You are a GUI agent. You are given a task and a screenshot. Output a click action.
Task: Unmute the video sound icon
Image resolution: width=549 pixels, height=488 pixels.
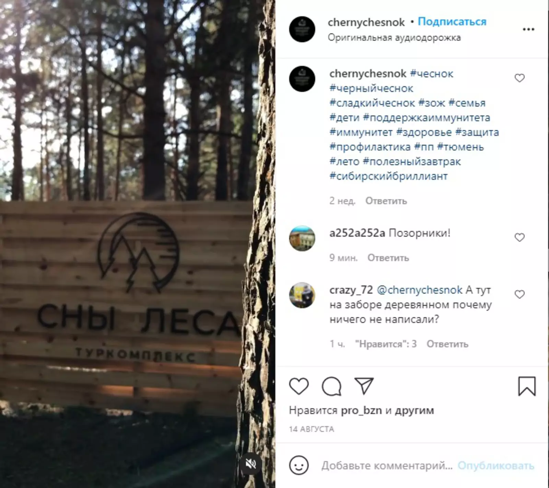point(251,464)
